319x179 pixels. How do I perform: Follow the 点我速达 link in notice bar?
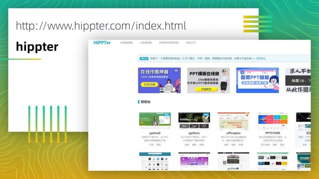(261, 58)
